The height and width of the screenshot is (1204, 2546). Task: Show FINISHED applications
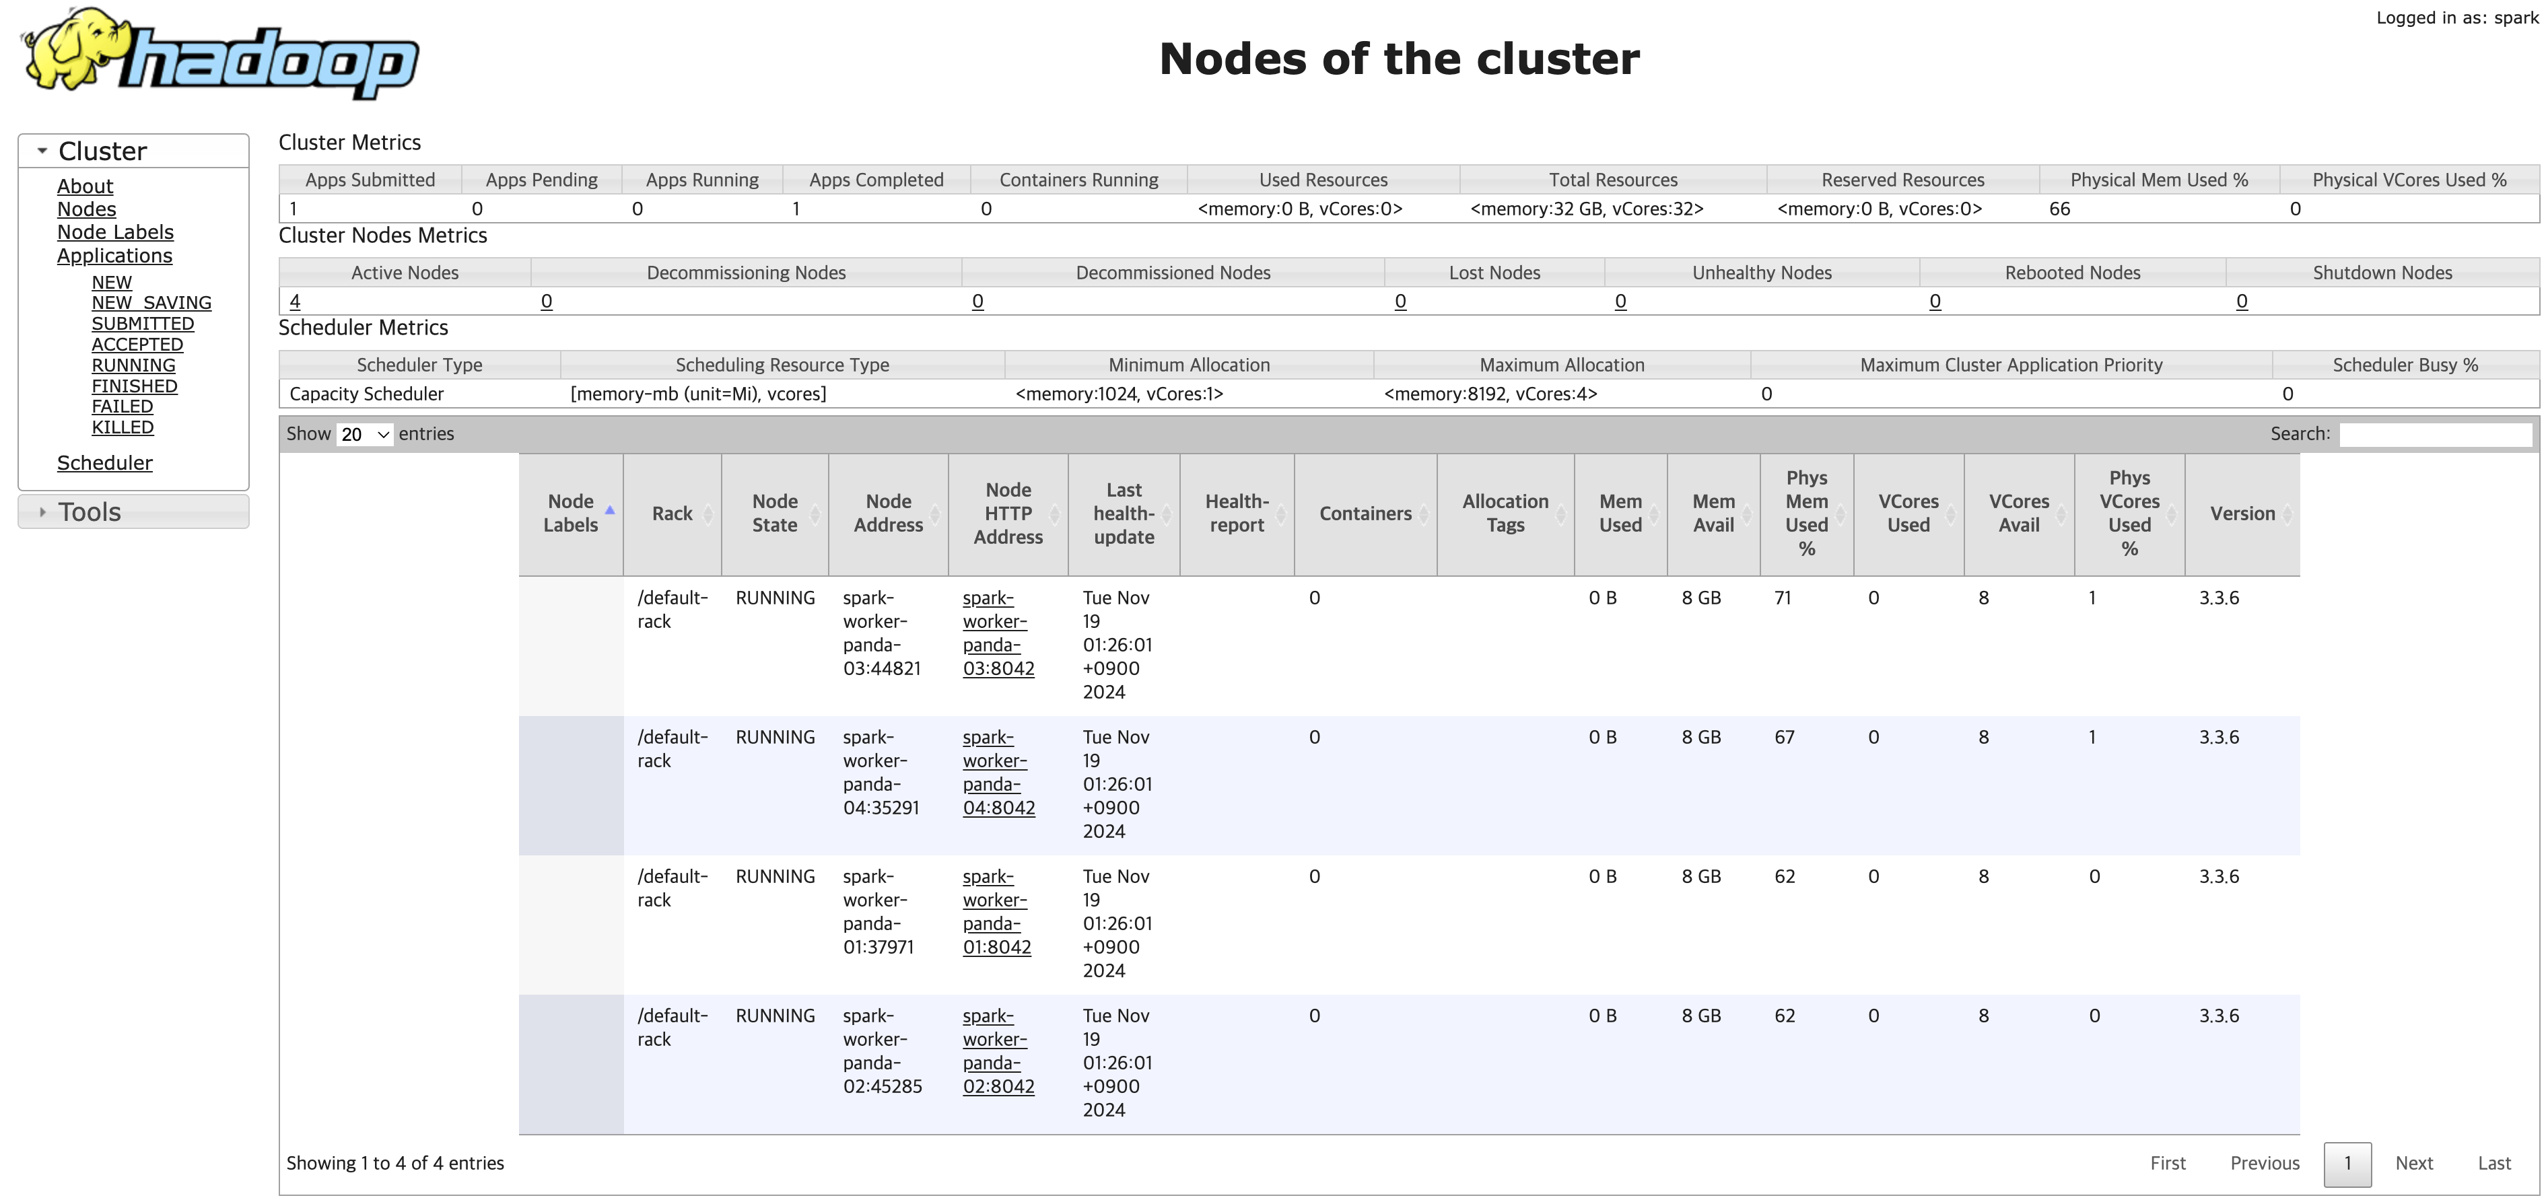pyautogui.click(x=135, y=386)
